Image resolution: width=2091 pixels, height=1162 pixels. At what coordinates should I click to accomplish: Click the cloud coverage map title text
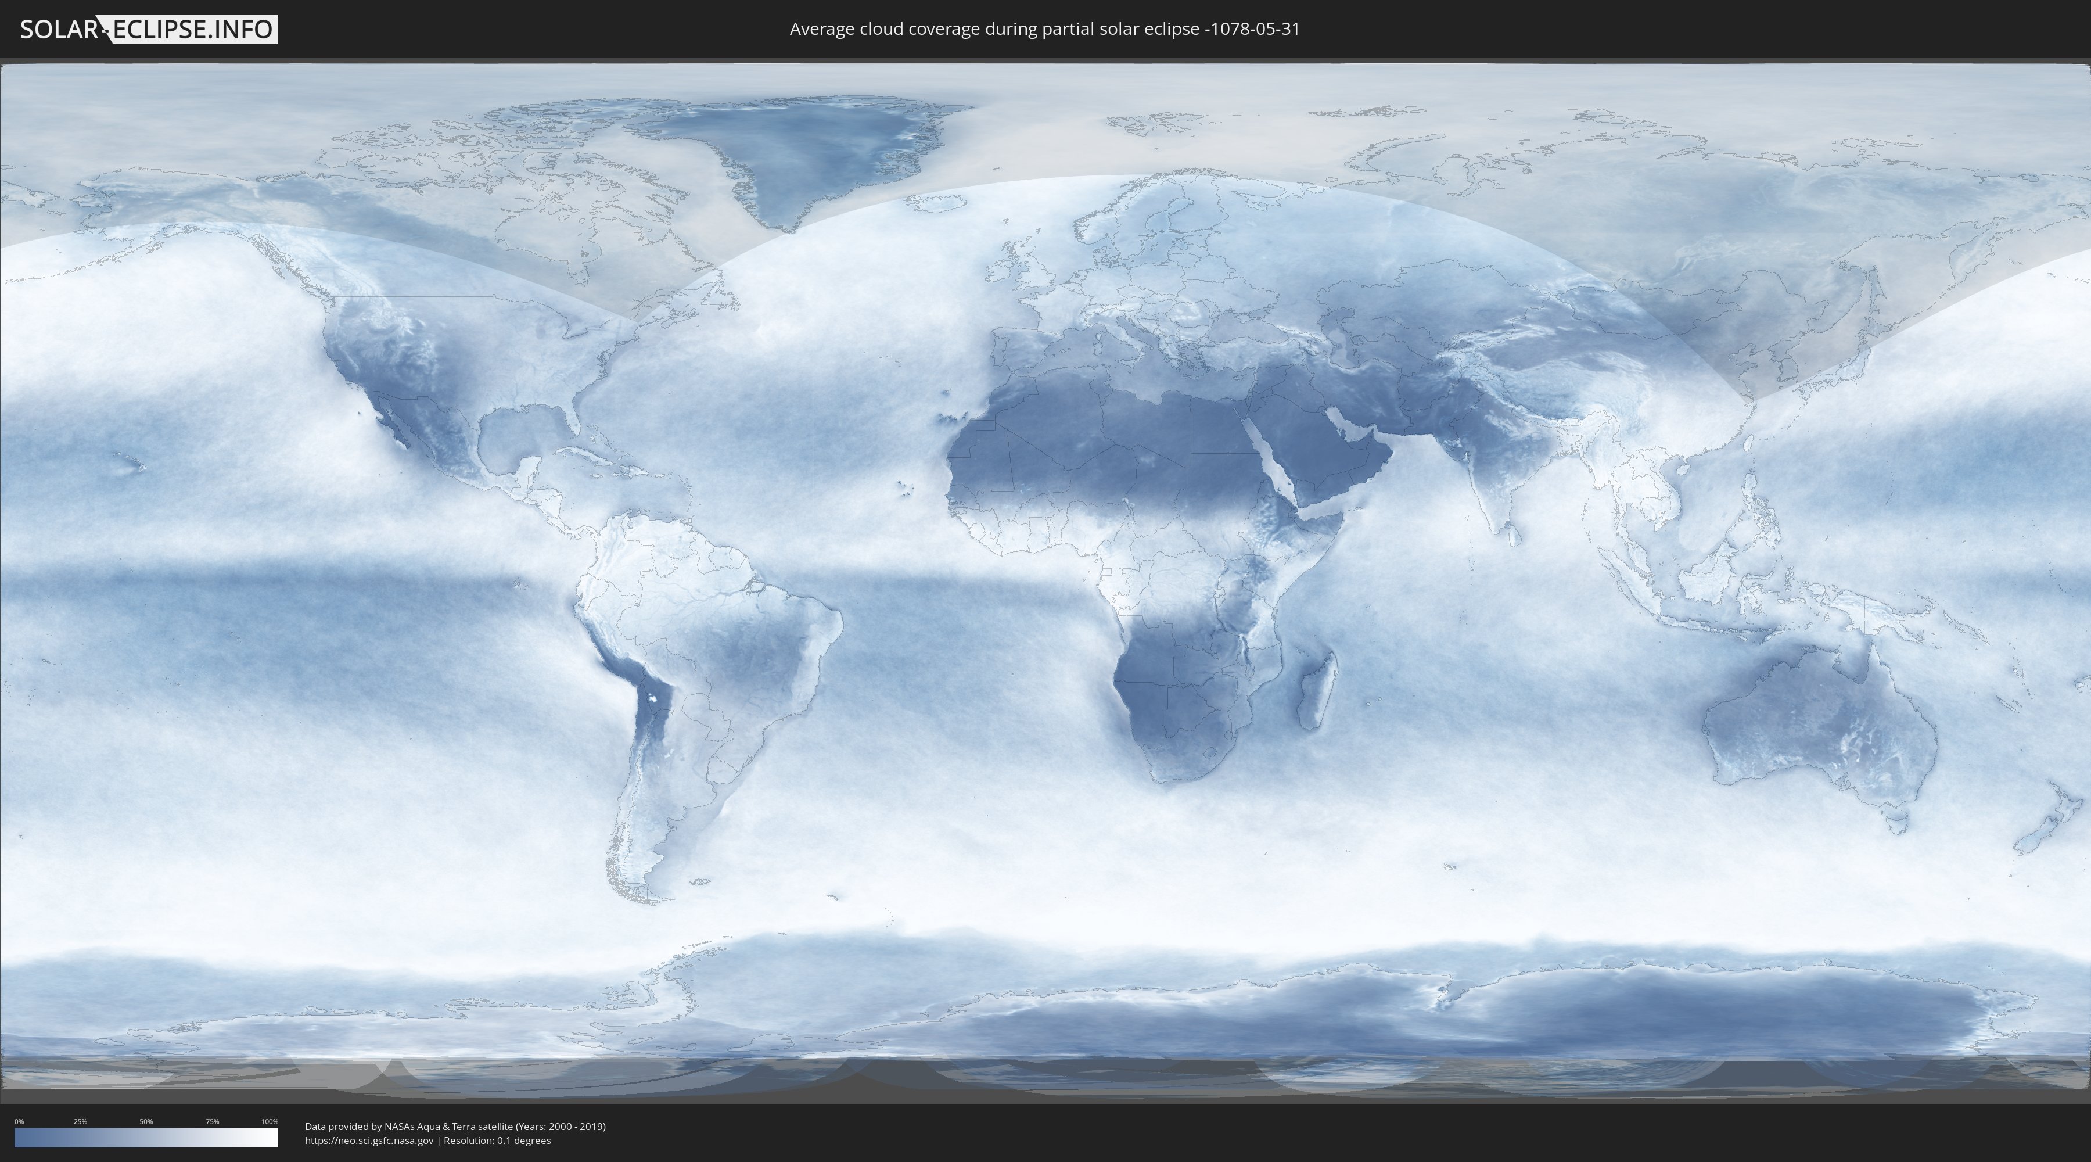(1045, 29)
